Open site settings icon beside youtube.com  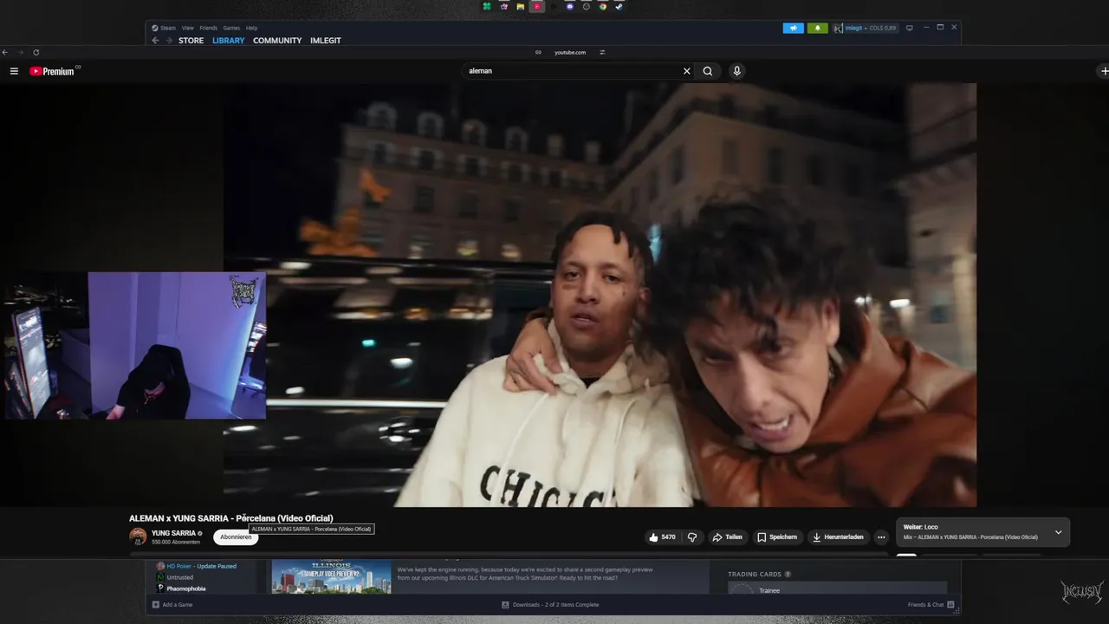pos(602,52)
